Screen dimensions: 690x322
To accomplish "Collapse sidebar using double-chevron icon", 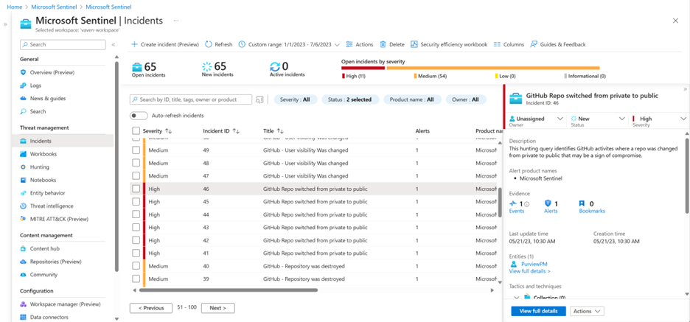I will pos(113,44).
